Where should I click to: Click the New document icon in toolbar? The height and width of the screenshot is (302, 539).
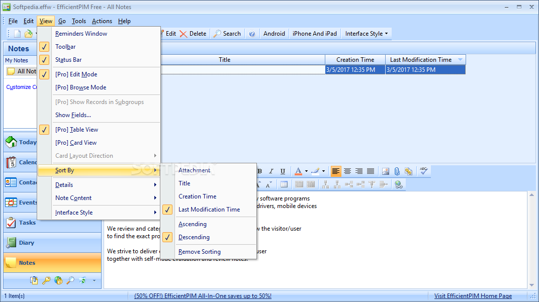[x=17, y=34]
